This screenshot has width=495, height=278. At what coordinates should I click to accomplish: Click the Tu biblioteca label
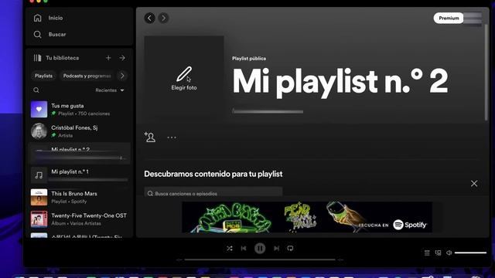pyautogui.click(x=63, y=58)
